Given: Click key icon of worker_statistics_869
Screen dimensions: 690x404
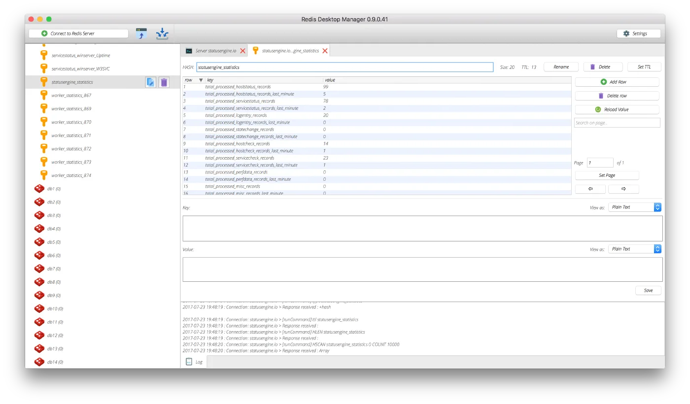Looking at the screenshot, I should coord(44,108).
